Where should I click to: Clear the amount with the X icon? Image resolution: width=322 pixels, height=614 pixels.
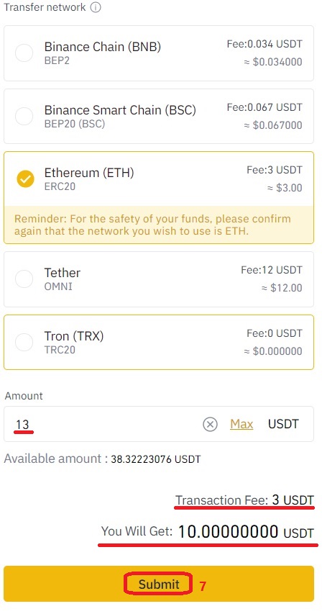tap(211, 424)
